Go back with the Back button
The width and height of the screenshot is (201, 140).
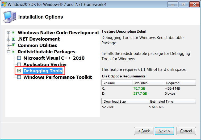[x=144, y=131]
